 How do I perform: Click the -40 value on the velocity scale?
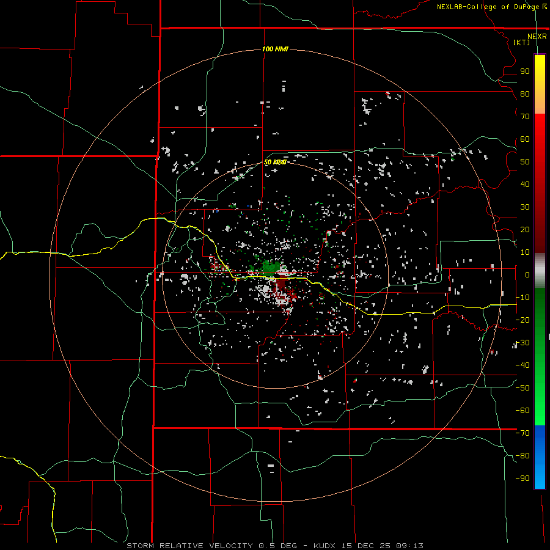[522, 365]
